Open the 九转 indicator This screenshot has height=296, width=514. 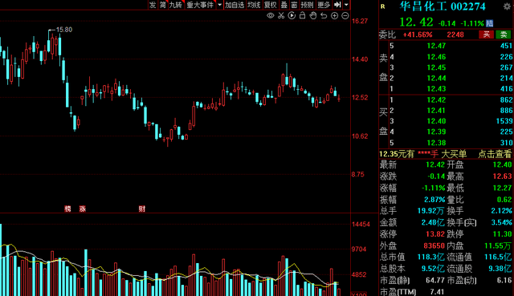tap(176, 5)
